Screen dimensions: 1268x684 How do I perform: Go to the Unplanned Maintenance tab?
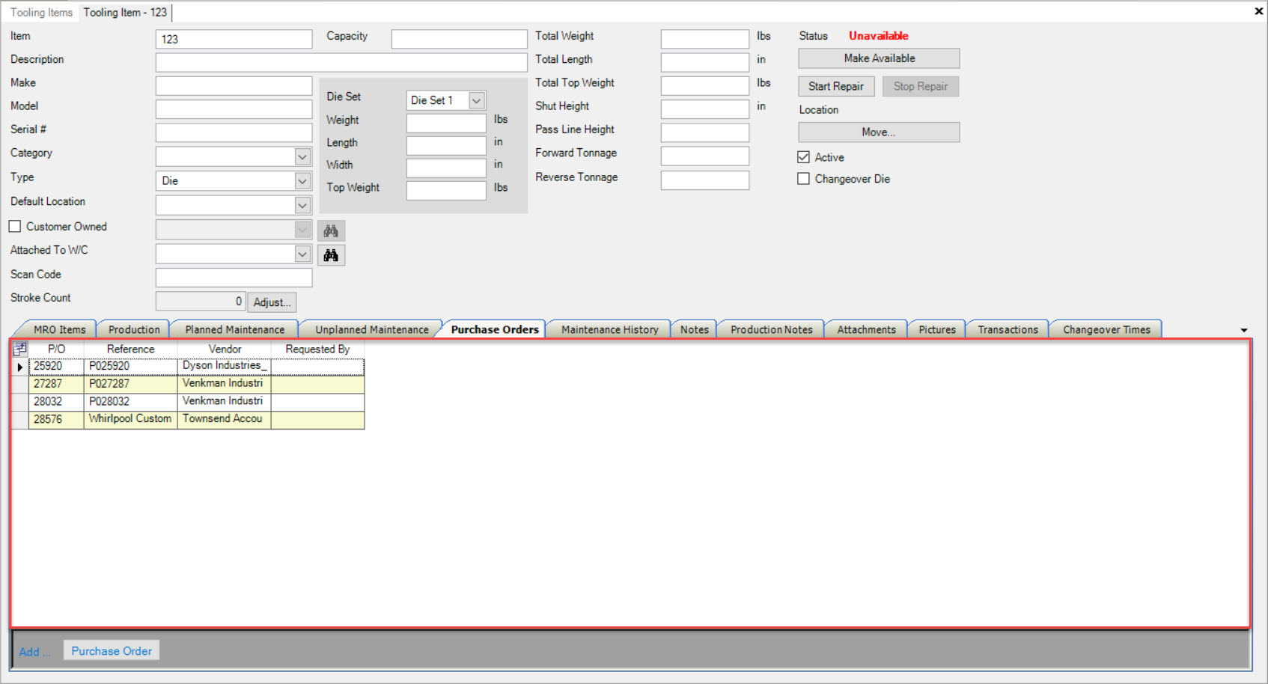coord(372,329)
